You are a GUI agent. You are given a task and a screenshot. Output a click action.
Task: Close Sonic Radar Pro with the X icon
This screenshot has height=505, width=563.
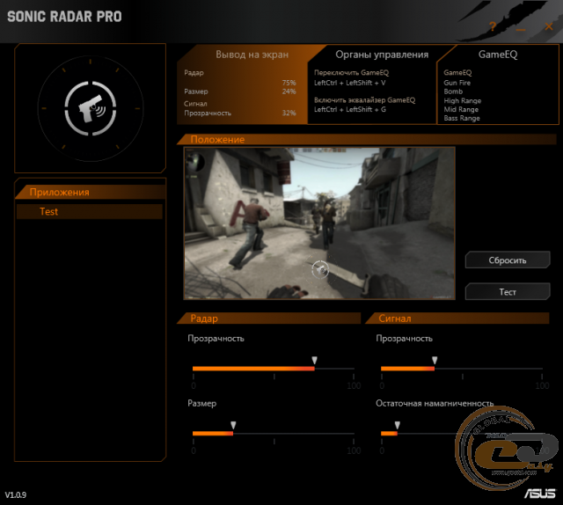549,26
